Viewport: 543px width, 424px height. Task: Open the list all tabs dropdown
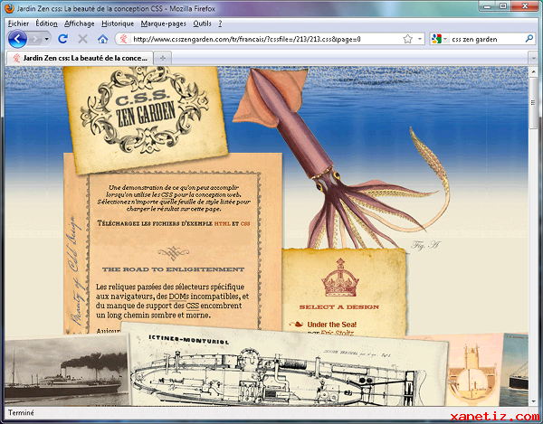pyautogui.click(x=533, y=59)
